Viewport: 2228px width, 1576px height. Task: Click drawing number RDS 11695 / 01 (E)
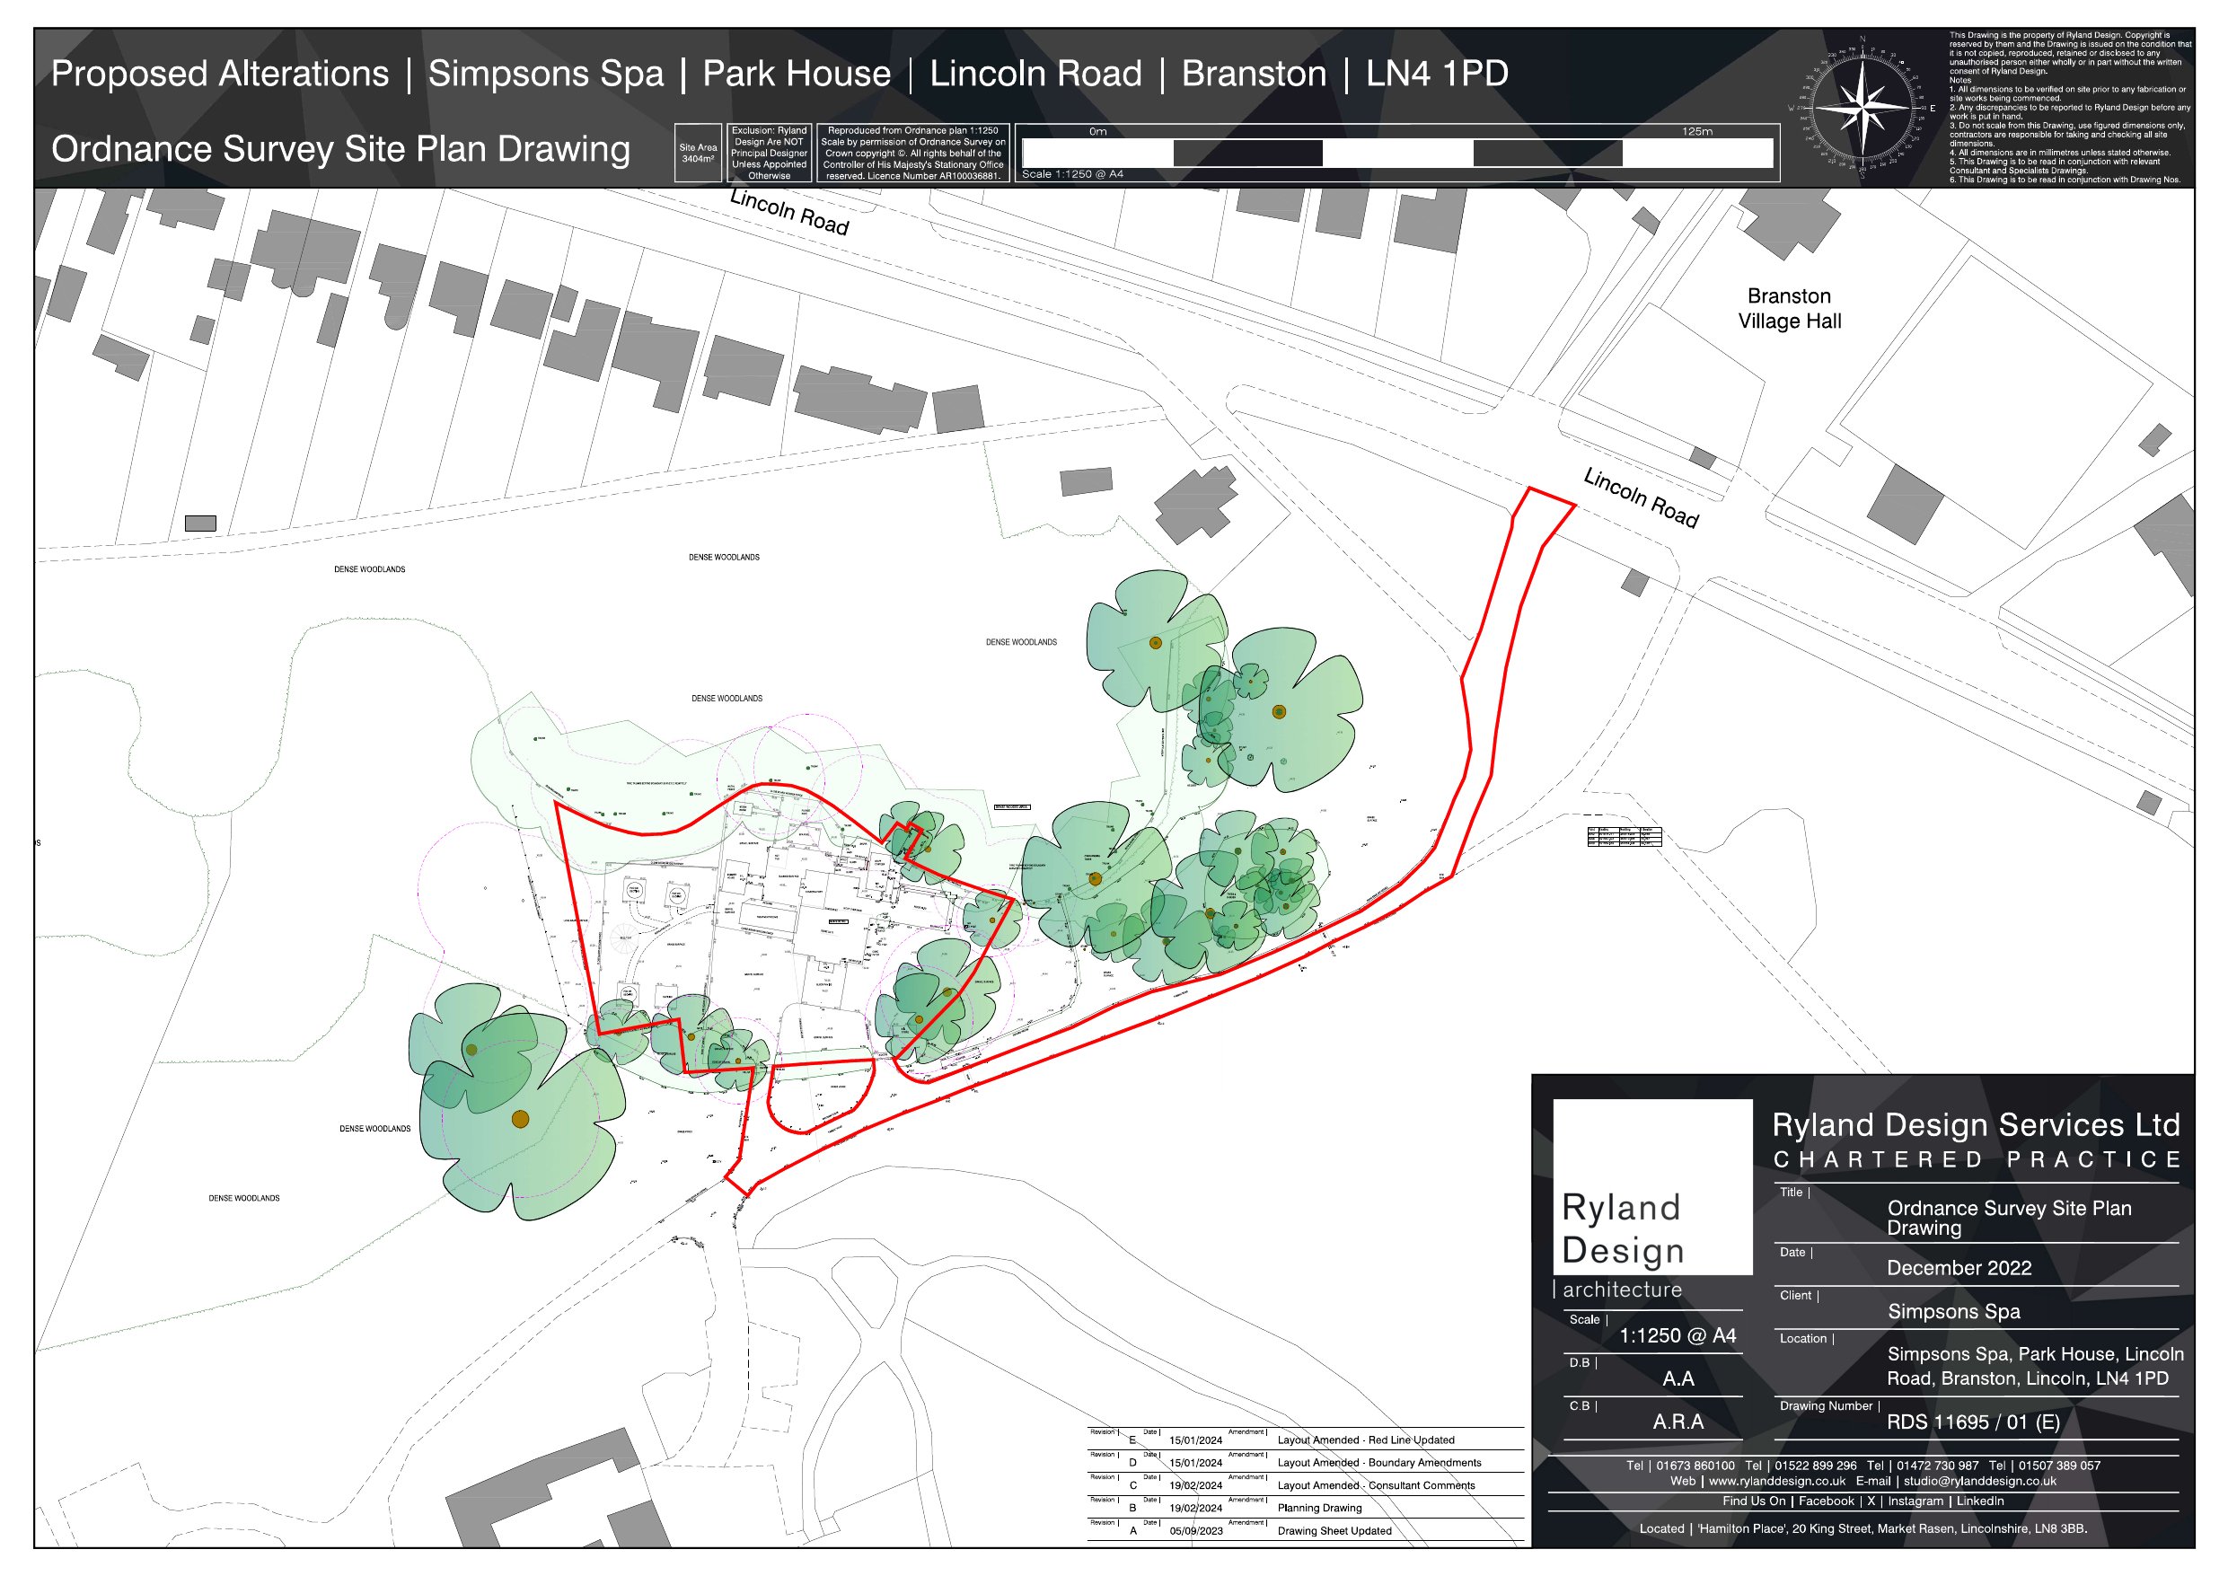(x=1973, y=1422)
